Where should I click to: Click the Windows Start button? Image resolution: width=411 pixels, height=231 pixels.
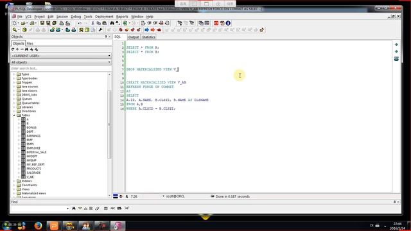7,225
